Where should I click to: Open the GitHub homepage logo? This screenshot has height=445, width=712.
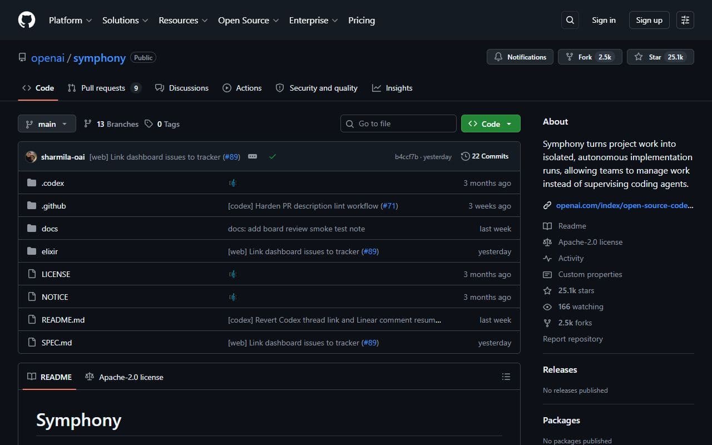(x=27, y=20)
